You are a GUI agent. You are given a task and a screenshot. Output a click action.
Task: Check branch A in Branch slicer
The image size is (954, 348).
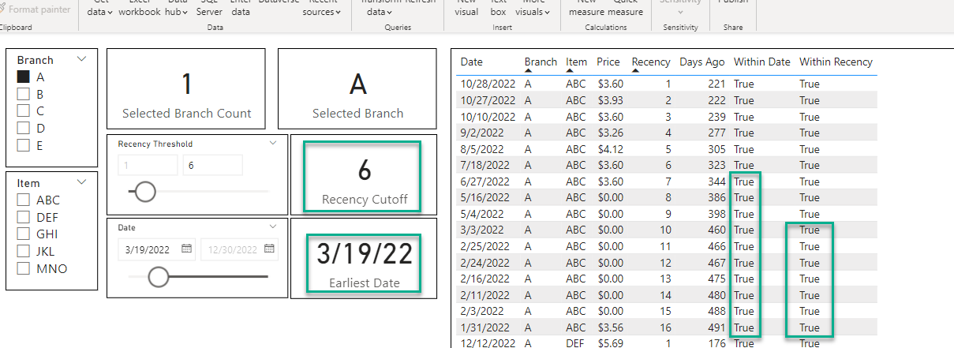tap(24, 77)
